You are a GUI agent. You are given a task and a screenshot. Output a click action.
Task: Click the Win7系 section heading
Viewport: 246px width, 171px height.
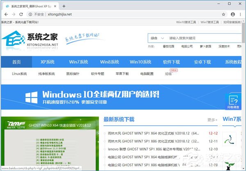tap(232, 119)
